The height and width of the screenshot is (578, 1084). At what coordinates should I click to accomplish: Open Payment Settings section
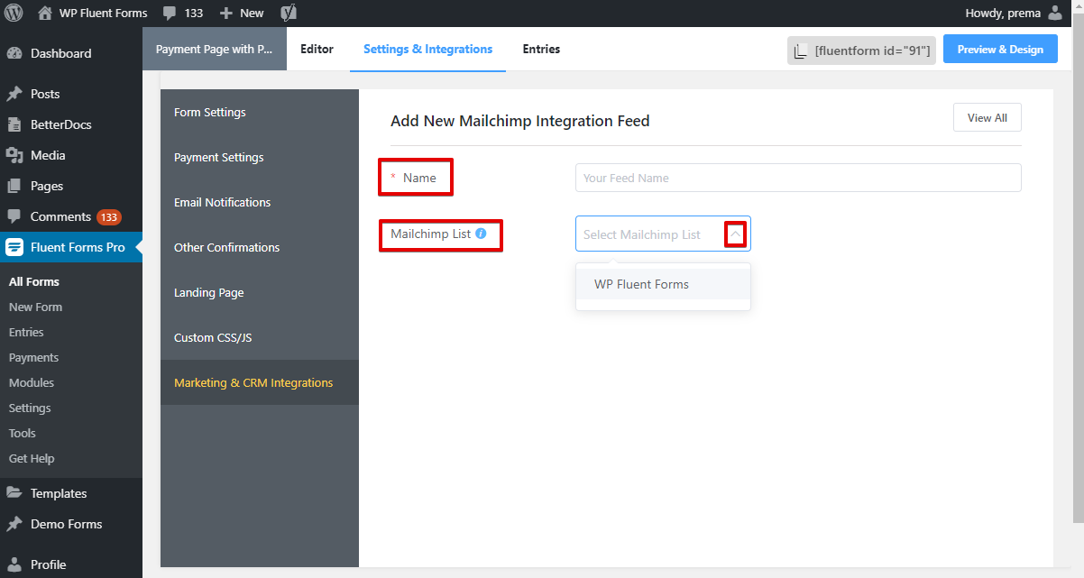(260, 158)
